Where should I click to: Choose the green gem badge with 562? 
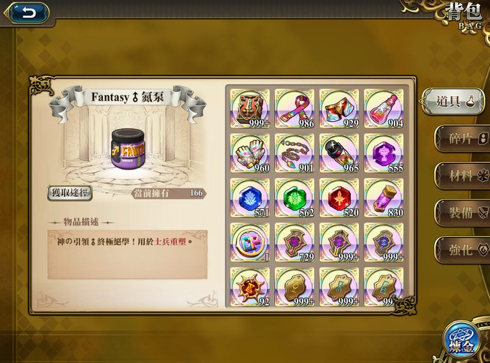pyautogui.click(x=294, y=198)
